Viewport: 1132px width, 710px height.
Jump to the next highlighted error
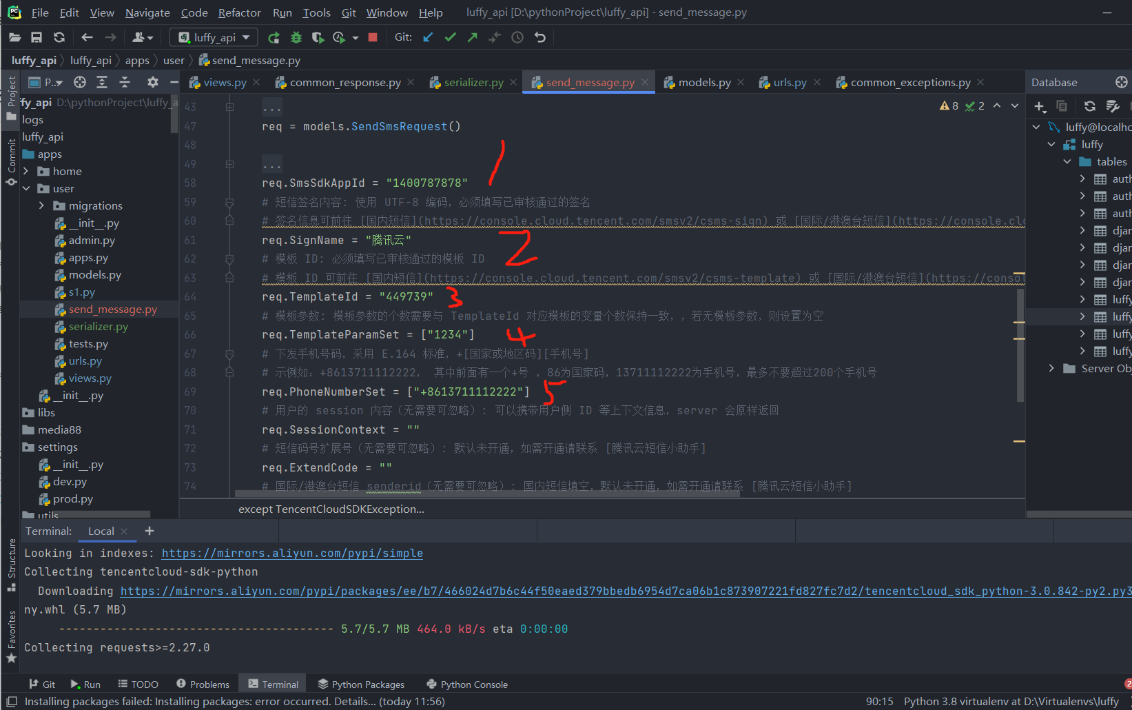tap(1015, 105)
